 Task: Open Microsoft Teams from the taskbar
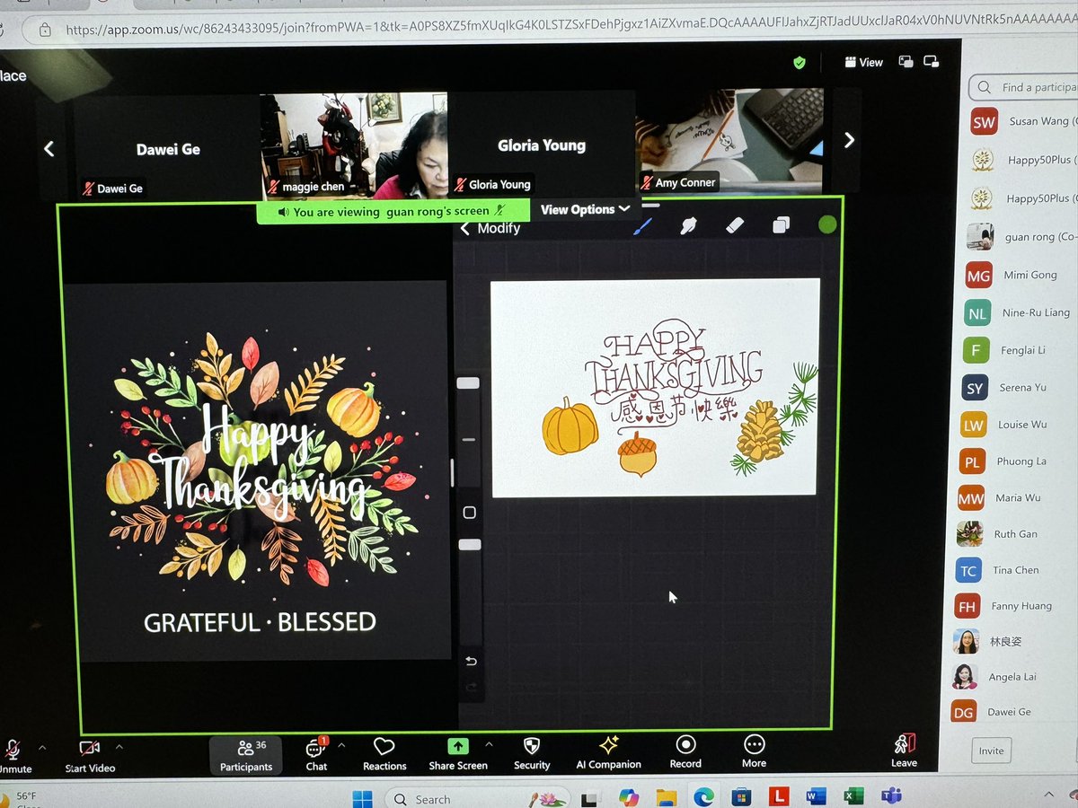pos(891,795)
